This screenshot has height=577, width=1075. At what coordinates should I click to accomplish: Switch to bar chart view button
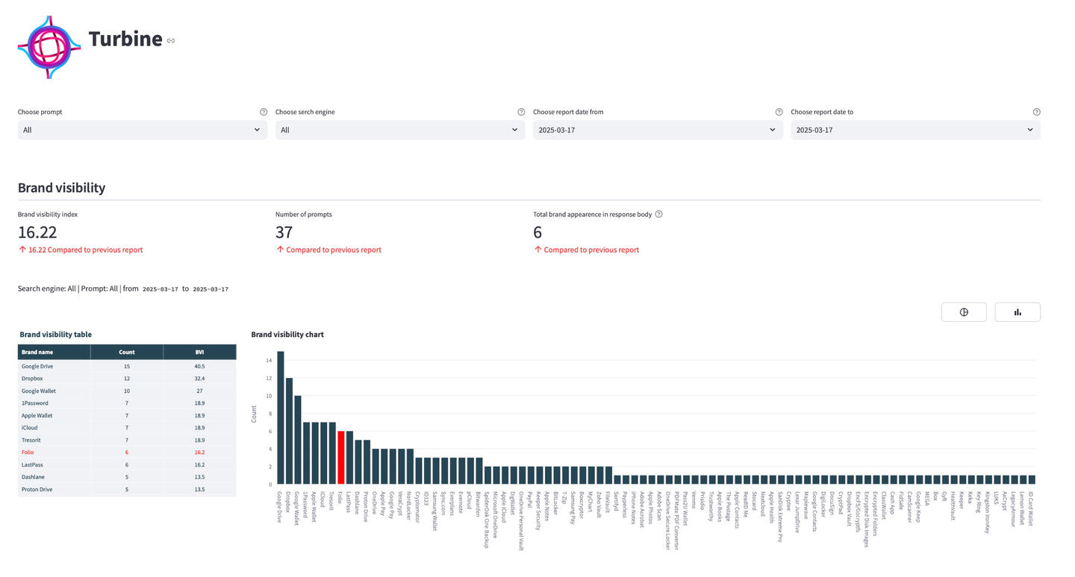(x=1018, y=312)
